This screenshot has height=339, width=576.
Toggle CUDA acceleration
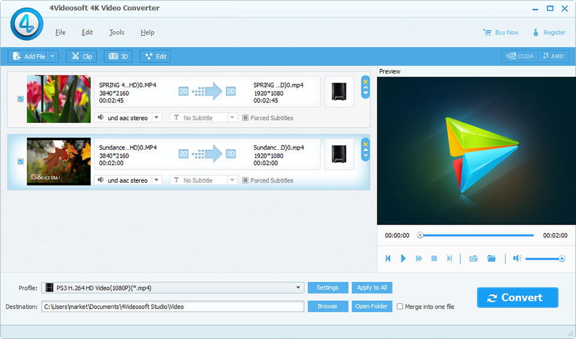point(520,56)
